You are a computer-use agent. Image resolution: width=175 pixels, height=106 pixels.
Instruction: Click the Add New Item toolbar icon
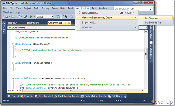tap(19, 17)
